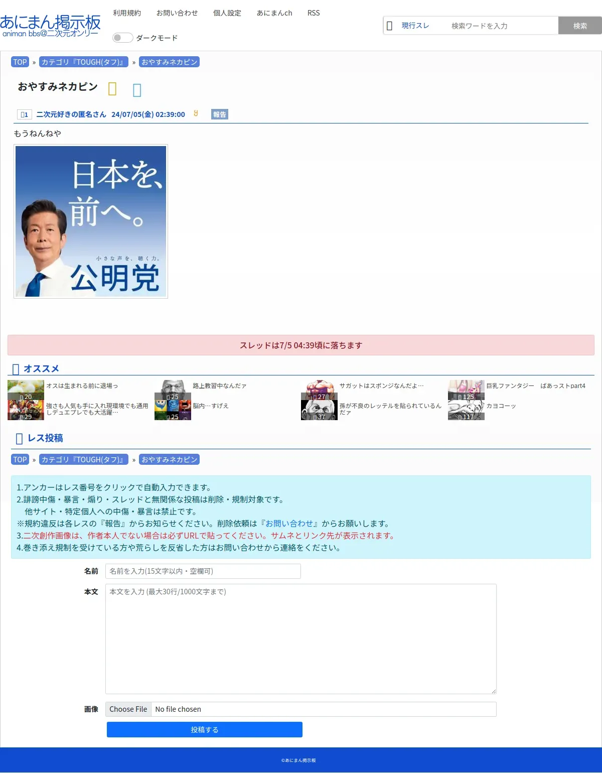The height and width of the screenshot is (773, 602).
Task: Open the thread カヨコーッ
Action: (501, 406)
